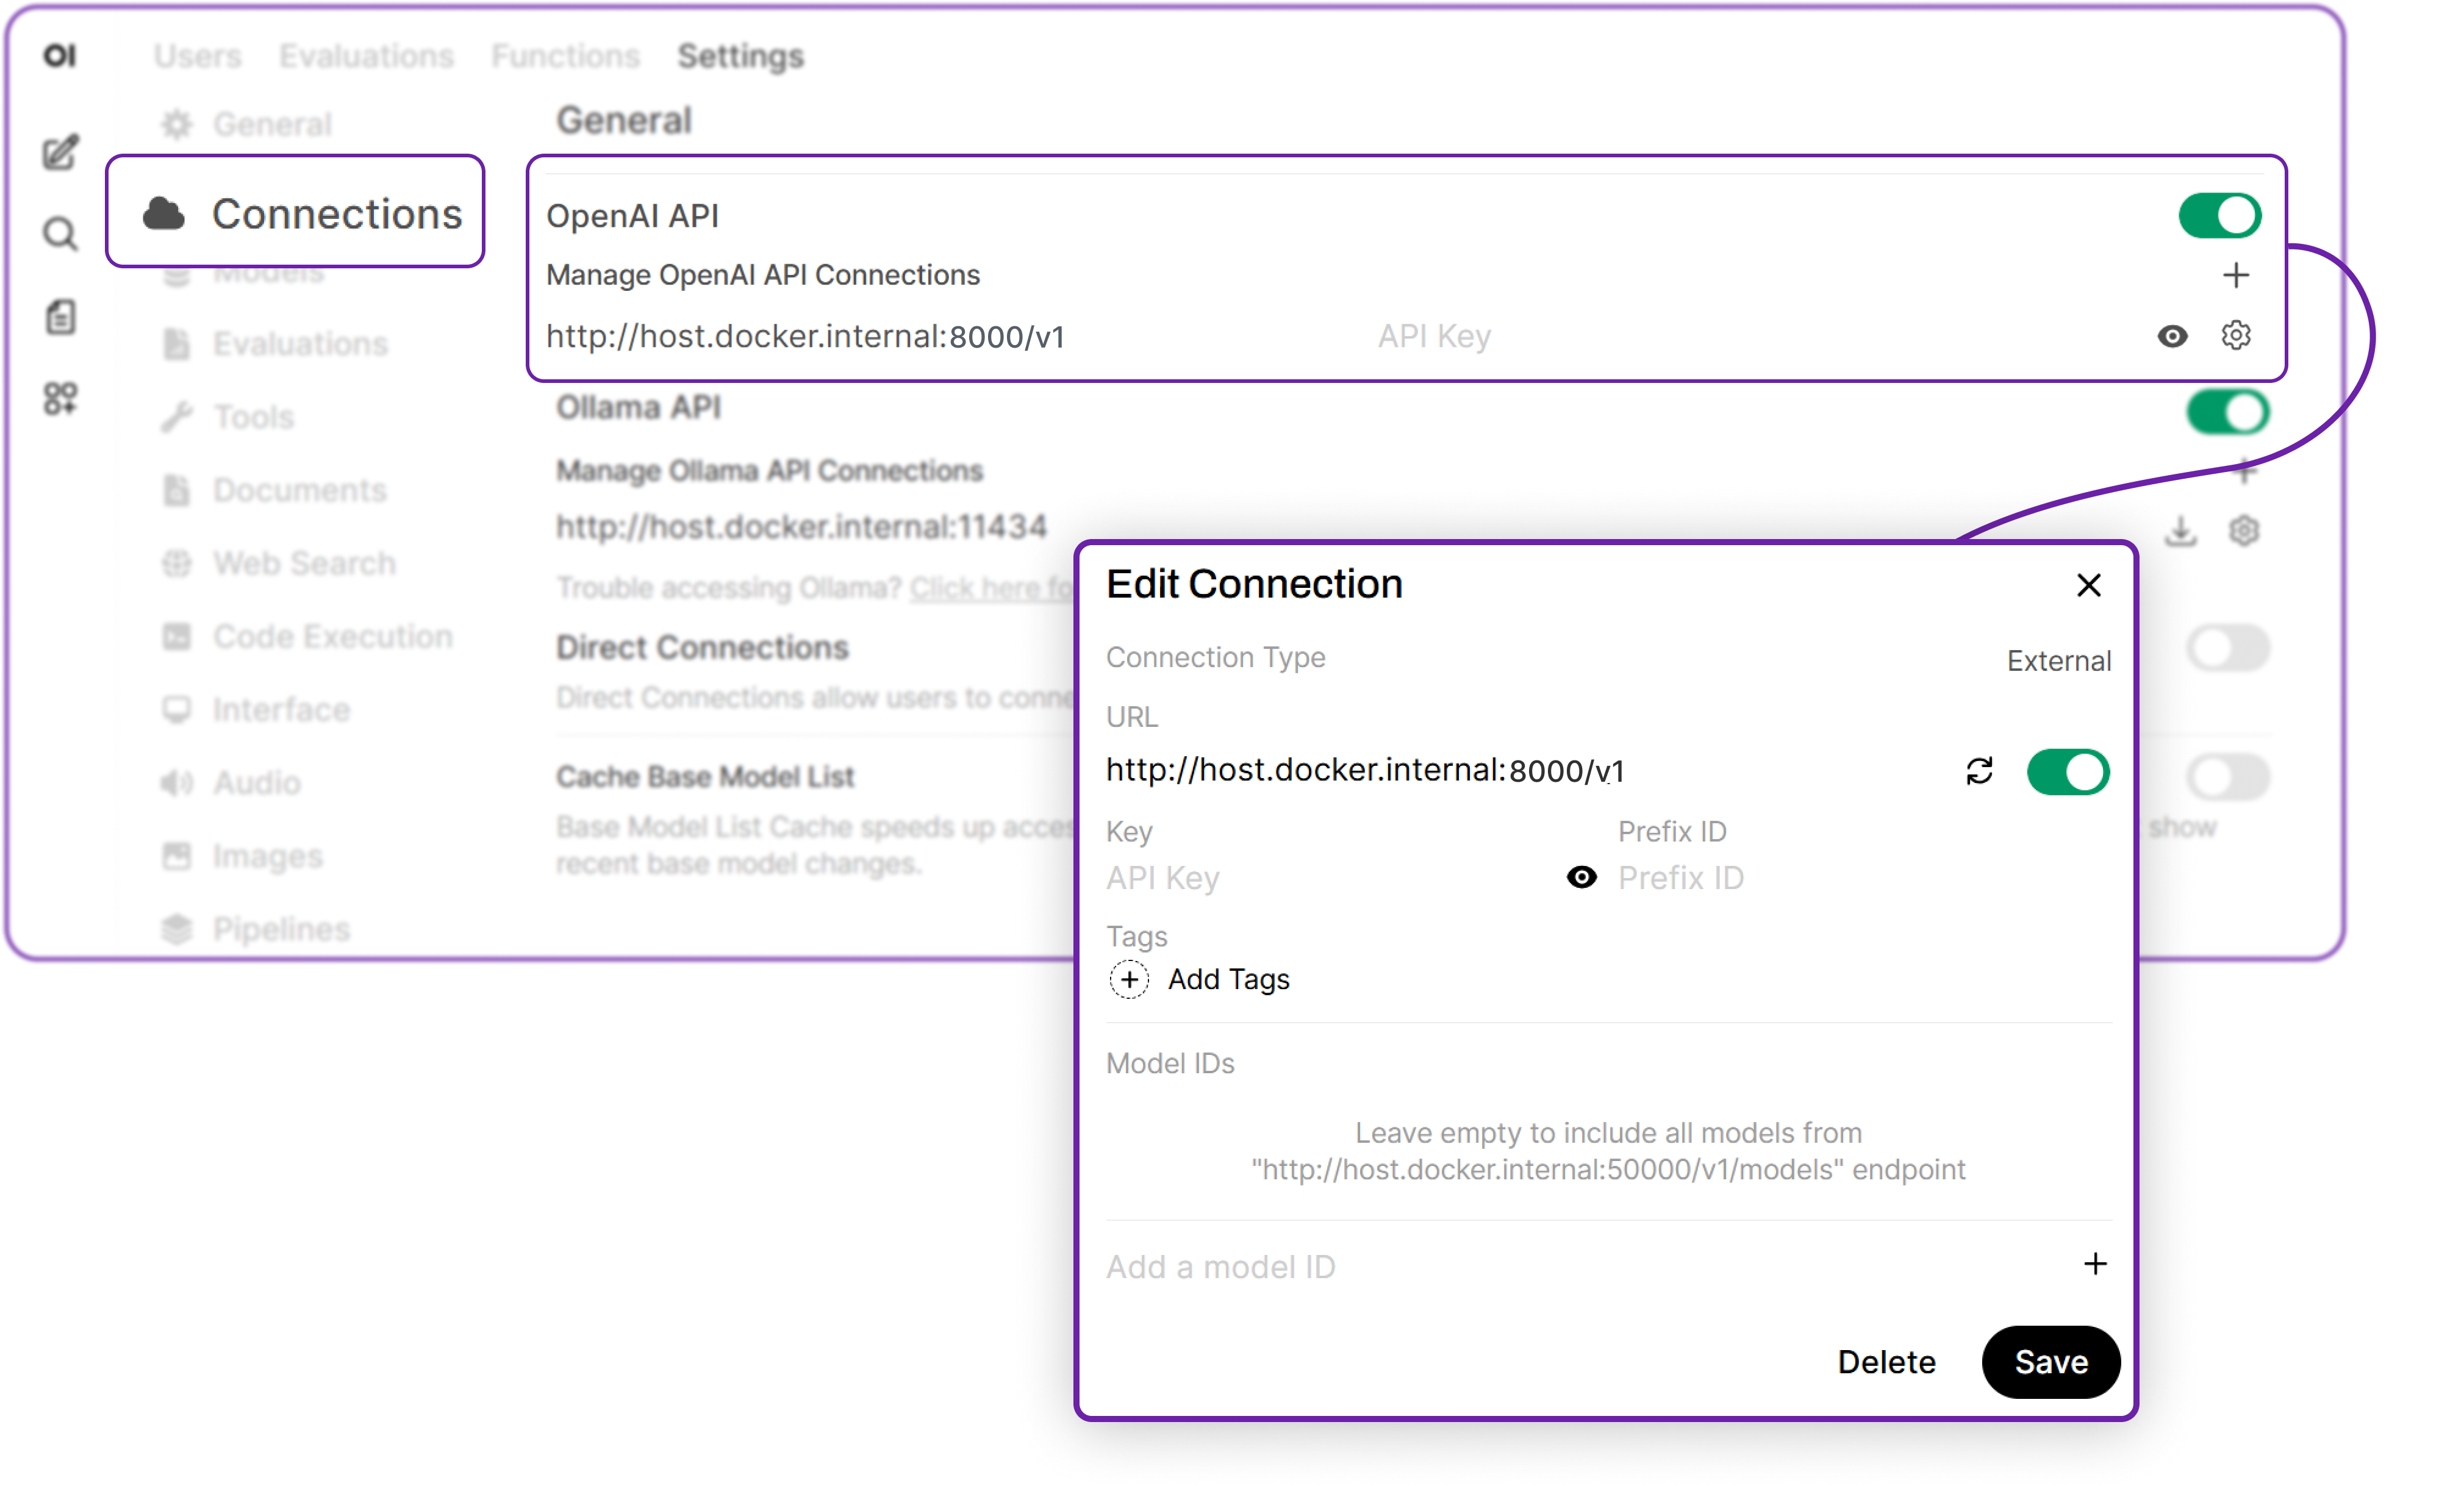The image size is (2464, 1494).
Task: Add a new OpenAI API connection
Action: (2236, 274)
